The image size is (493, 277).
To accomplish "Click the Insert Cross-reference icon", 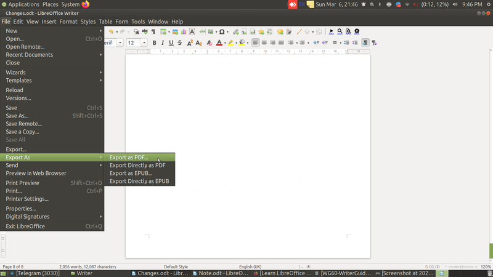I will 270,31.
